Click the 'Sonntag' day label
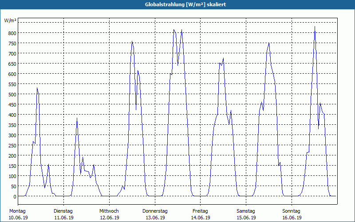The width and height of the screenshot is (355, 222). point(292,211)
